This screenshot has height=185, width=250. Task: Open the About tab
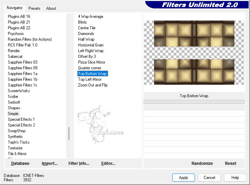(51, 8)
